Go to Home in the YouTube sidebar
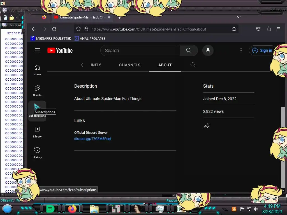The image size is (287, 215). (x=37, y=70)
